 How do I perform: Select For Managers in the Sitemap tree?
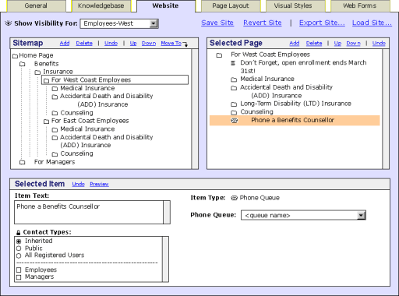tap(55, 162)
